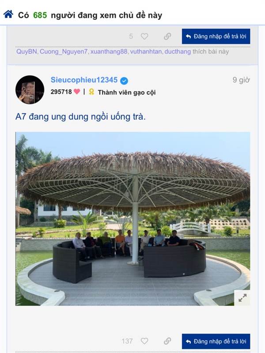Open xuanthang88's profile link
The height and width of the screenshot is (353, 265).
click(109, 52)
